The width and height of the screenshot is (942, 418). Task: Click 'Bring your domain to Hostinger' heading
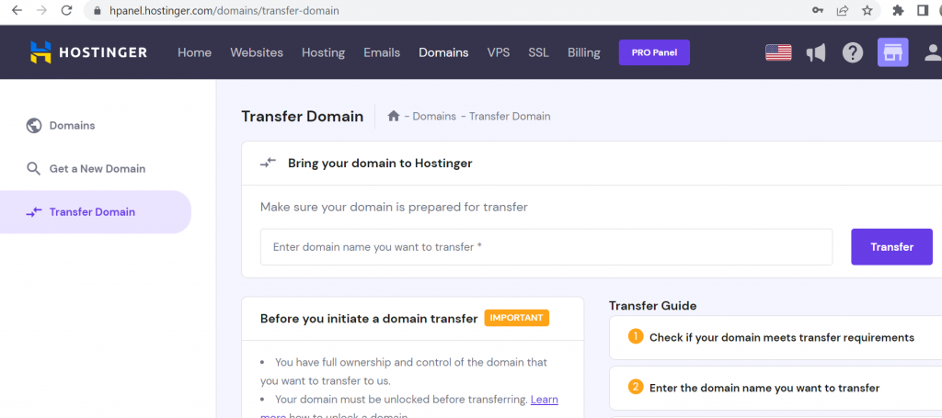tap(380, 164)
